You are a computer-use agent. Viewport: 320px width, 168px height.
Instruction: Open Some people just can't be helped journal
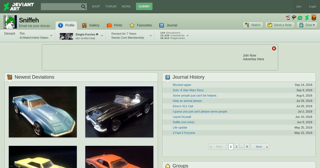click(195, 95)
